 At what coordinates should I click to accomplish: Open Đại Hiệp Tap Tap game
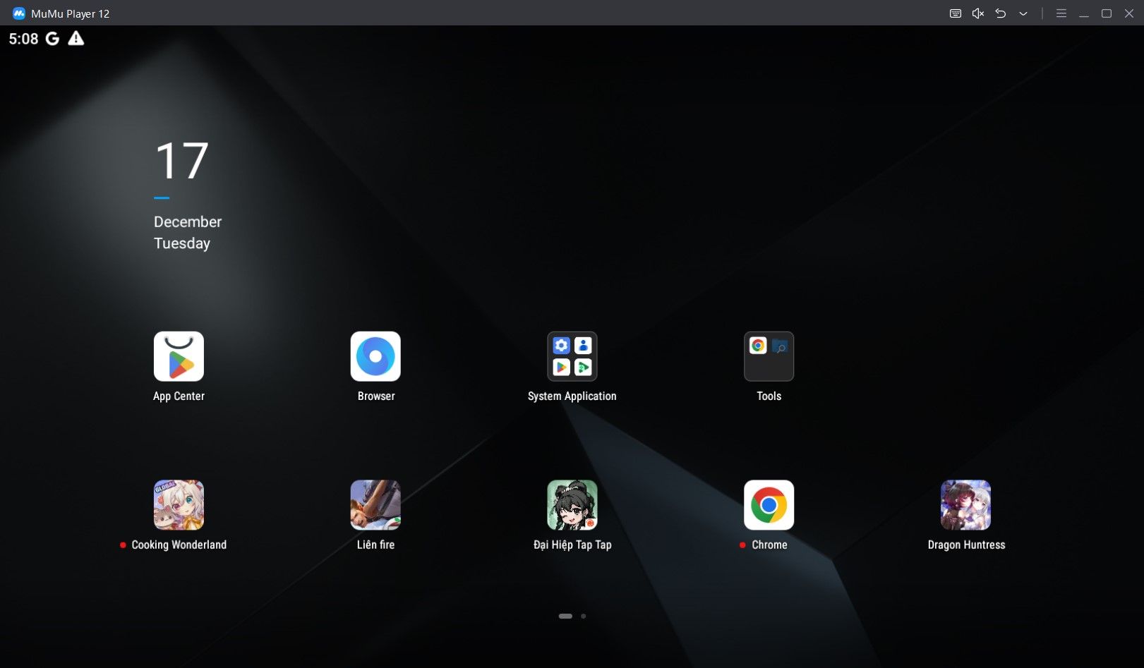[x=572, y=505]
